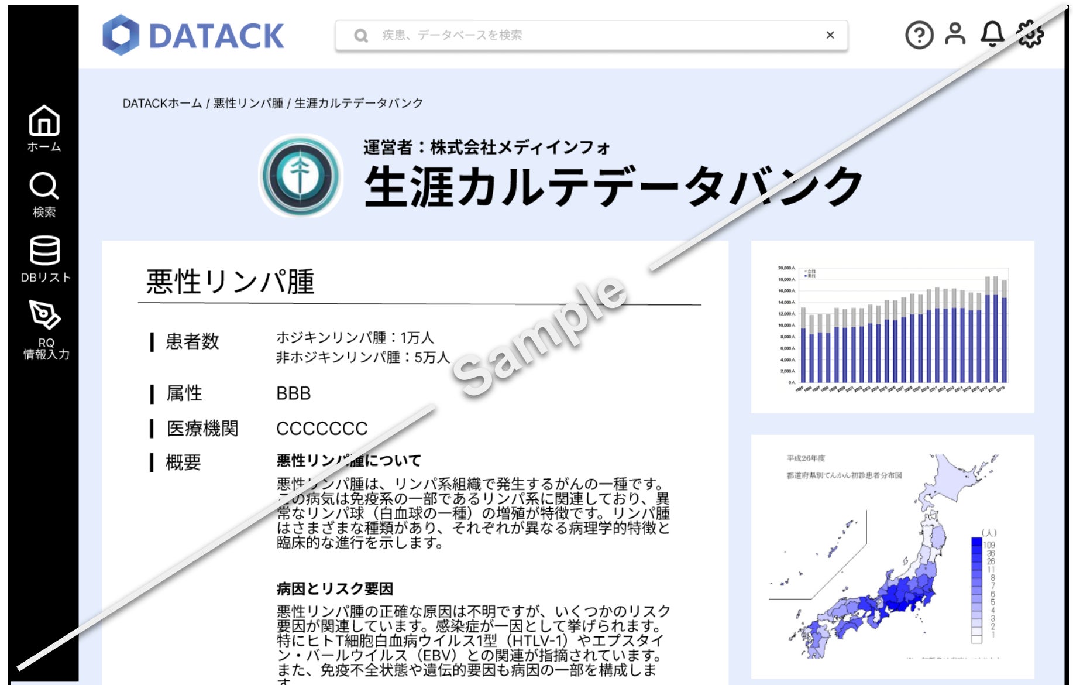Click the CCCCCCC institution value
Screen dimensions: 1073x685
[x=322, y=429]
